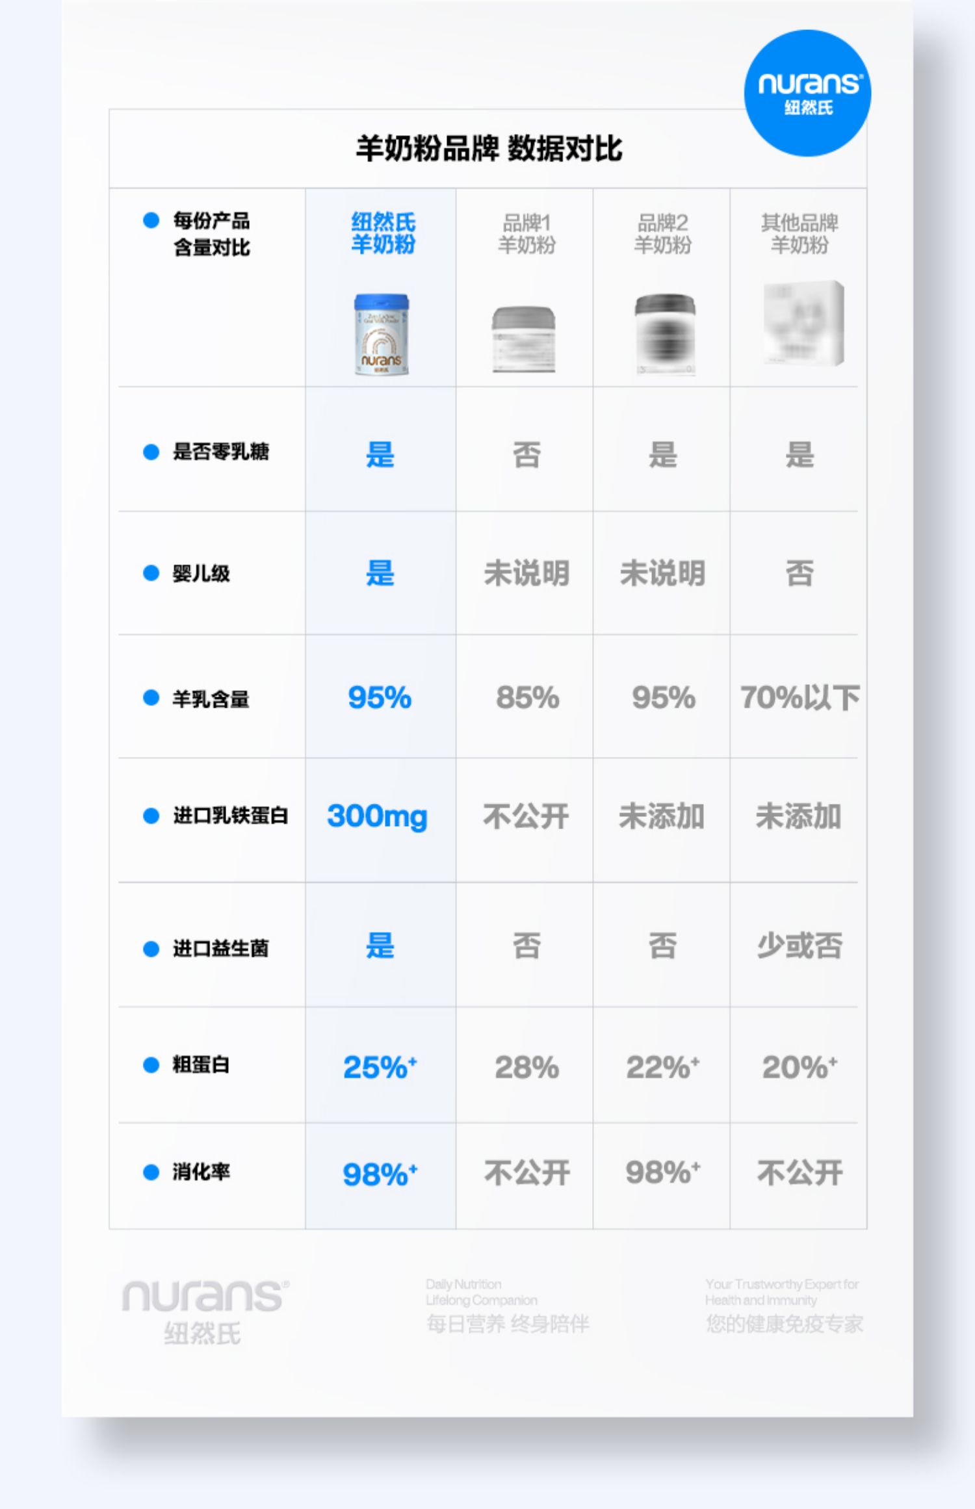The width and height of the screenshot is (975, 1509).
Task: Click the title 羊奶粉品牌 数据对比
Action: pyautogui.click(x=489, y=149)
